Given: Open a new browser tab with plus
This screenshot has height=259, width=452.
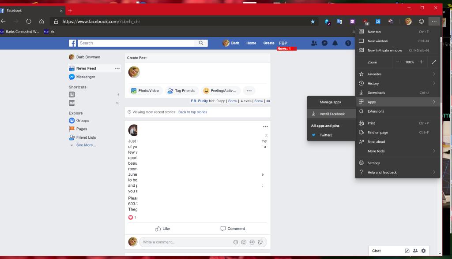Looking at the screenshot, I should [x=70, y=11].
